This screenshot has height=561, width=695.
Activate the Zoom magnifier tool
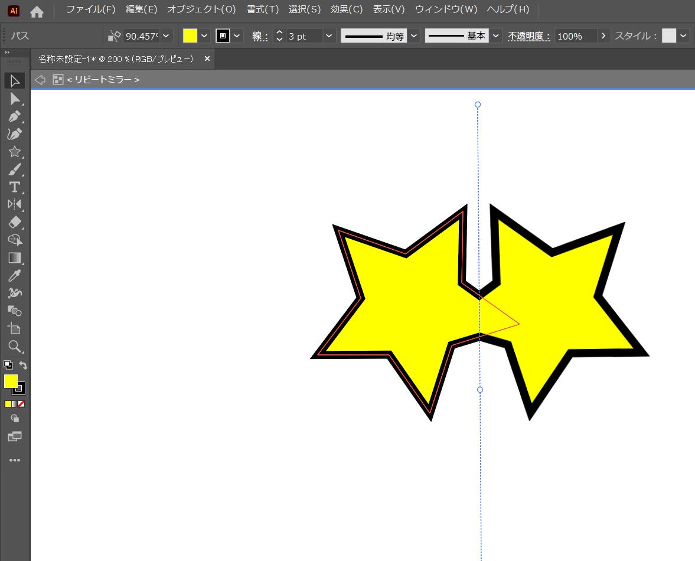point(15,346)
